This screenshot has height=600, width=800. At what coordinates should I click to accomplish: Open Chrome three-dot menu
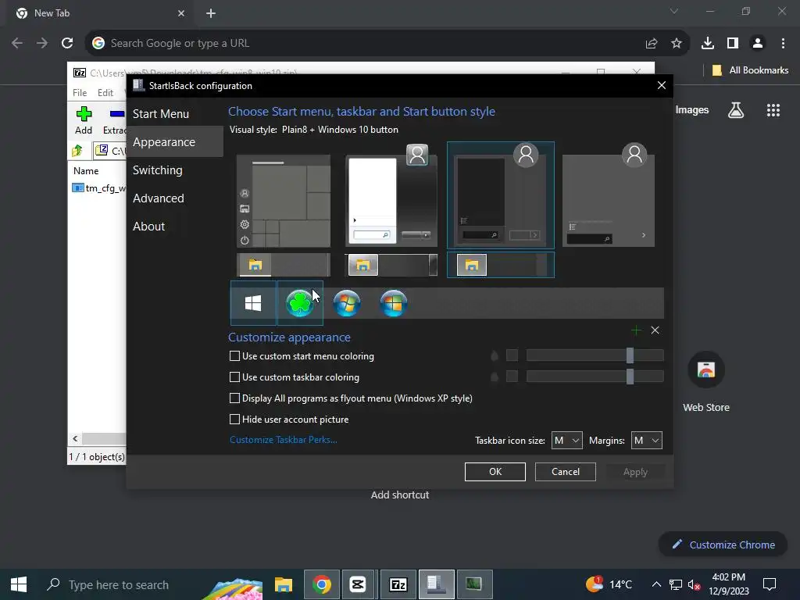(x=783, y=43)
